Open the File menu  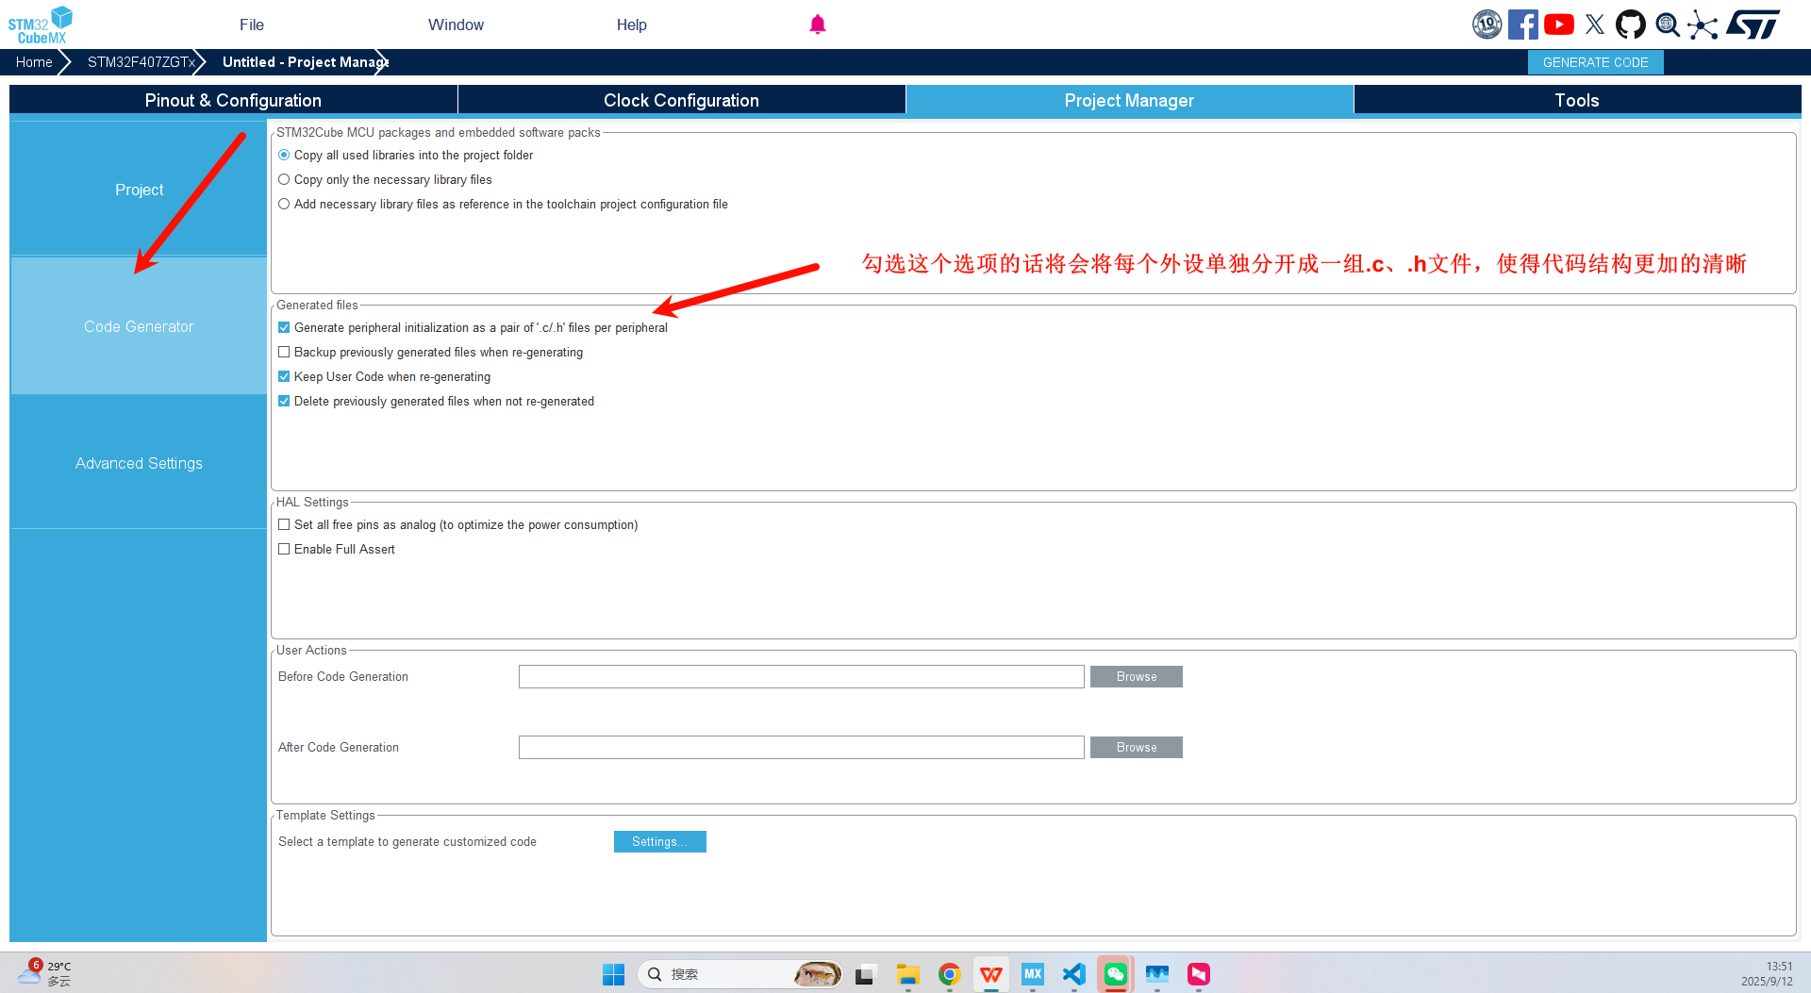pos(252,25)
